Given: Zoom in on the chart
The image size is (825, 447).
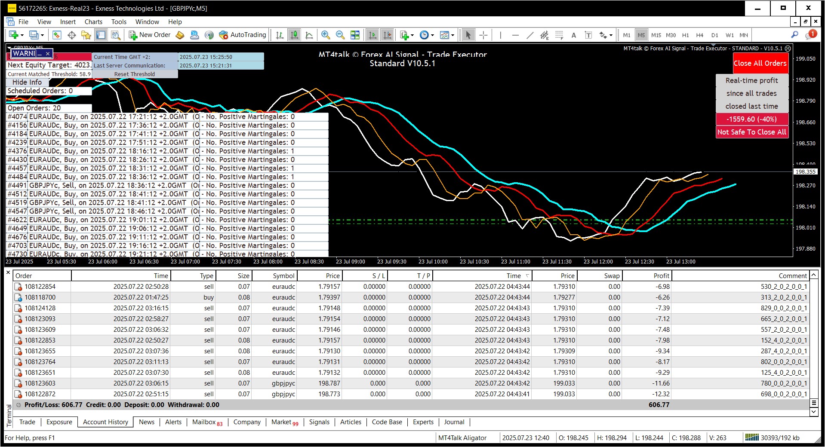Looking at the screenshot, I should pyautogui.click(x=326, y=35).
